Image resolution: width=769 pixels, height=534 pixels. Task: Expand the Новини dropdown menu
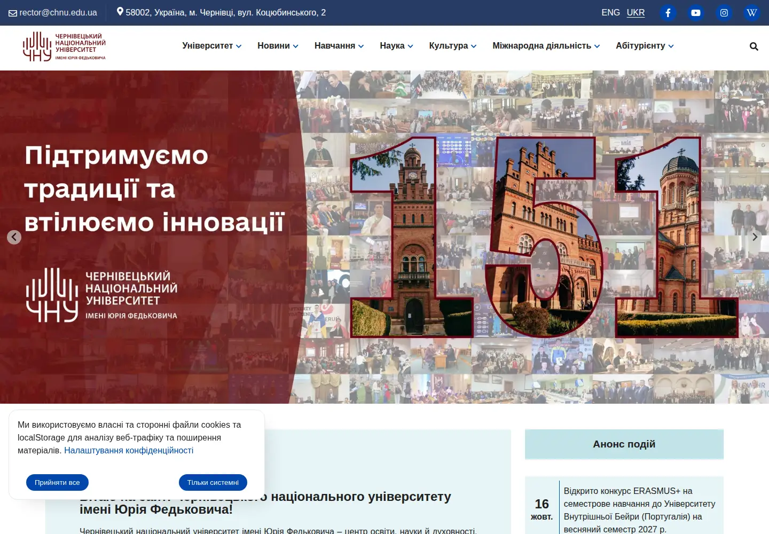pyautogui.click(x=278, y=46)
